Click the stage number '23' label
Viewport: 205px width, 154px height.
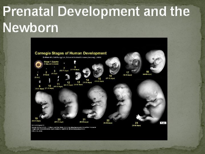point(137,123)
